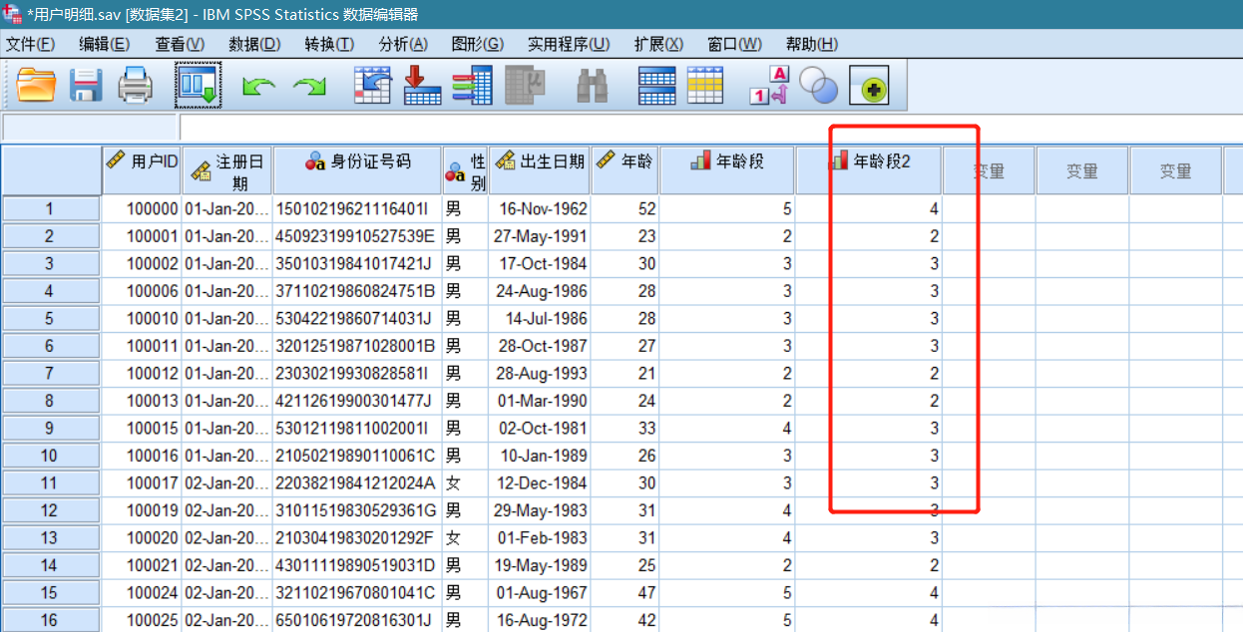Viewport: 1243px width, 632px height.
Task: Select row header 1
Action: (x=51, y=209)
